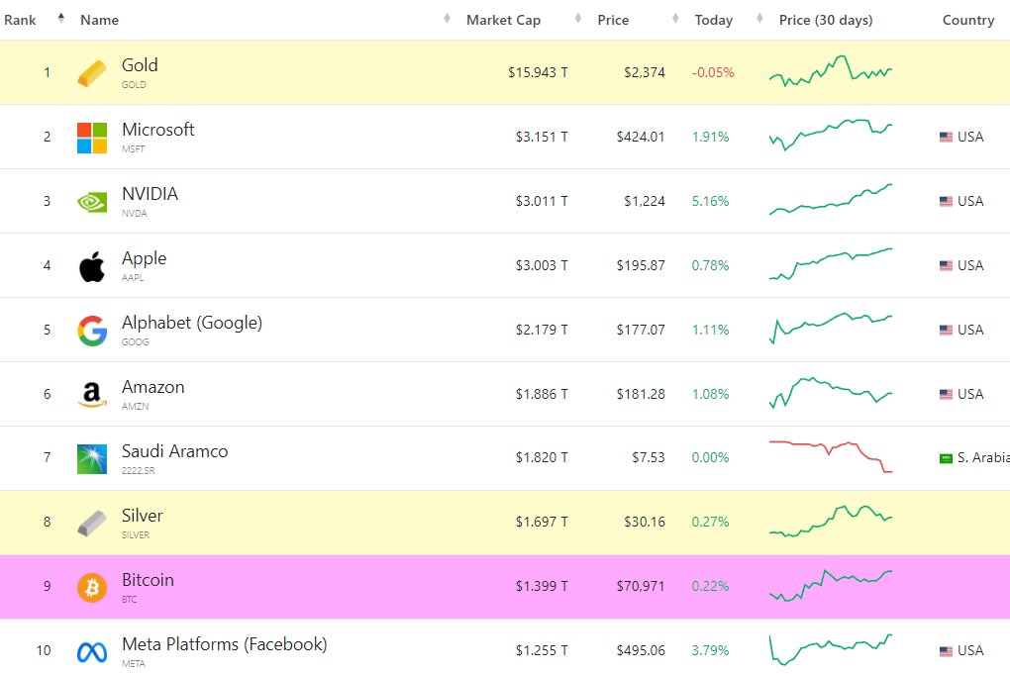Click the 2222.SR ticker symbol
This screenshot has width=1010, height=674.
tap(139, 471)
